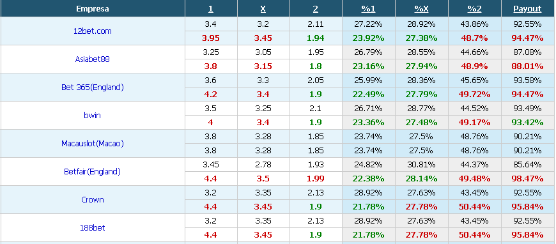Sort by the X column header

[x=263, y=9]
